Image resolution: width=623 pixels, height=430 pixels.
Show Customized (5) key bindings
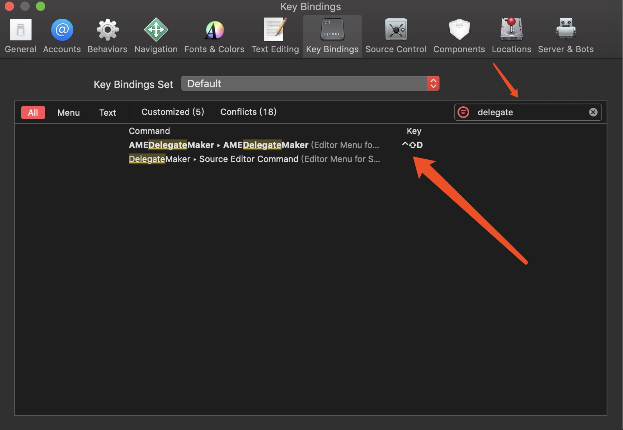[173, 112]
